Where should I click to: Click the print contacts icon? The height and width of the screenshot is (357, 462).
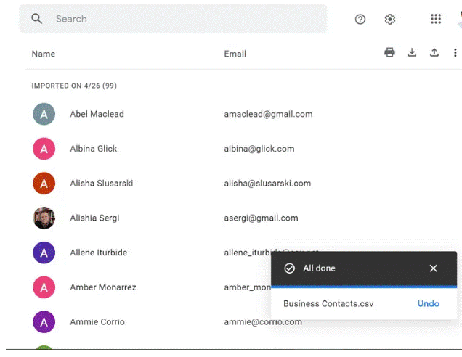pos(390,52)
